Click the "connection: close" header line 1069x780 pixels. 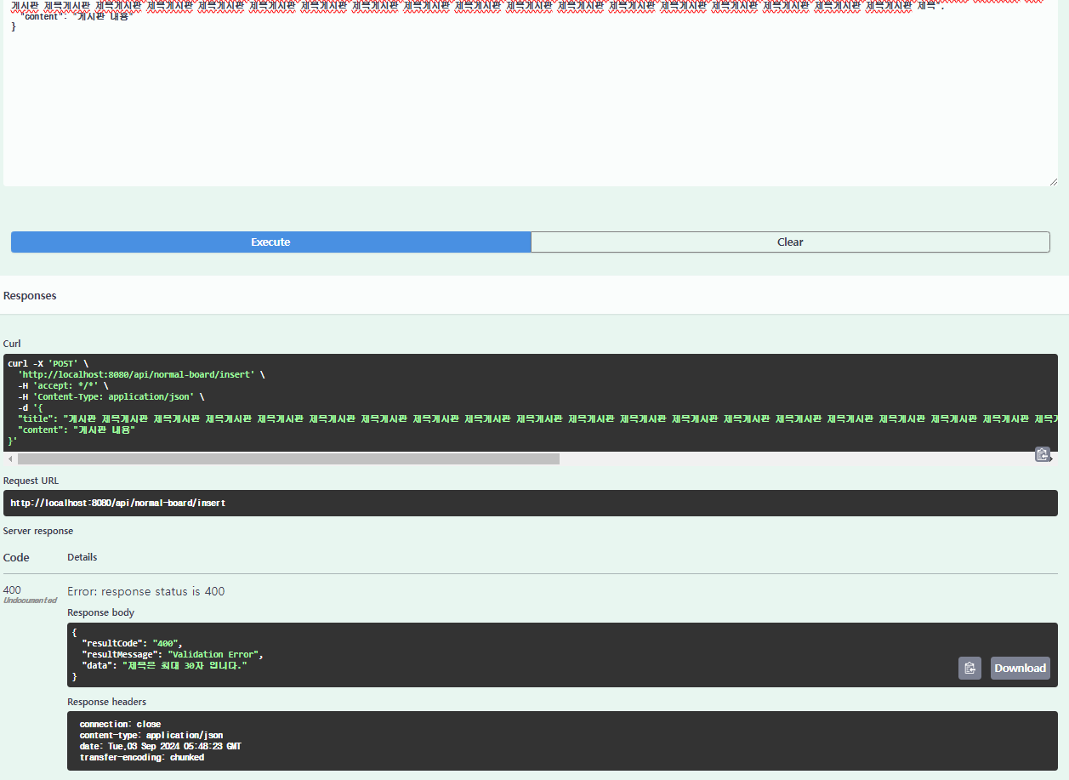(120, 725)
